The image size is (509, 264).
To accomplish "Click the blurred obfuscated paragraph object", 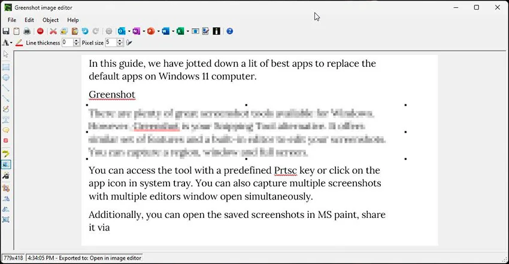I will (x=246, y=132).
